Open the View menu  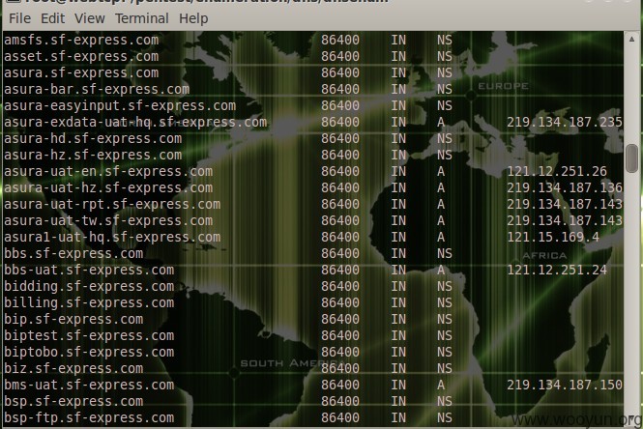coord(89,18)
